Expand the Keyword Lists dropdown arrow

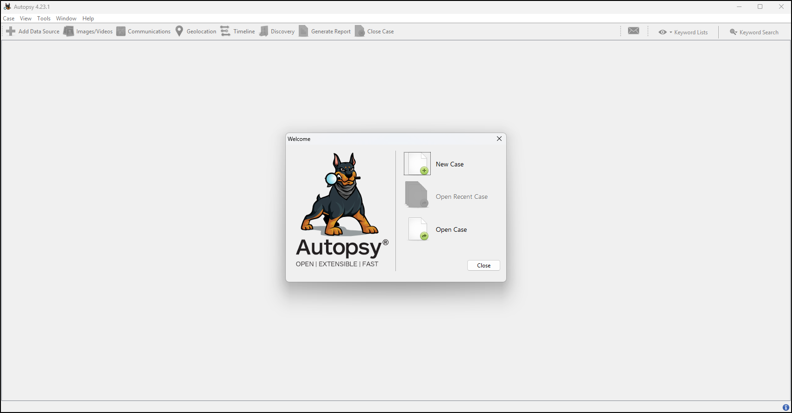pos(671,32)
